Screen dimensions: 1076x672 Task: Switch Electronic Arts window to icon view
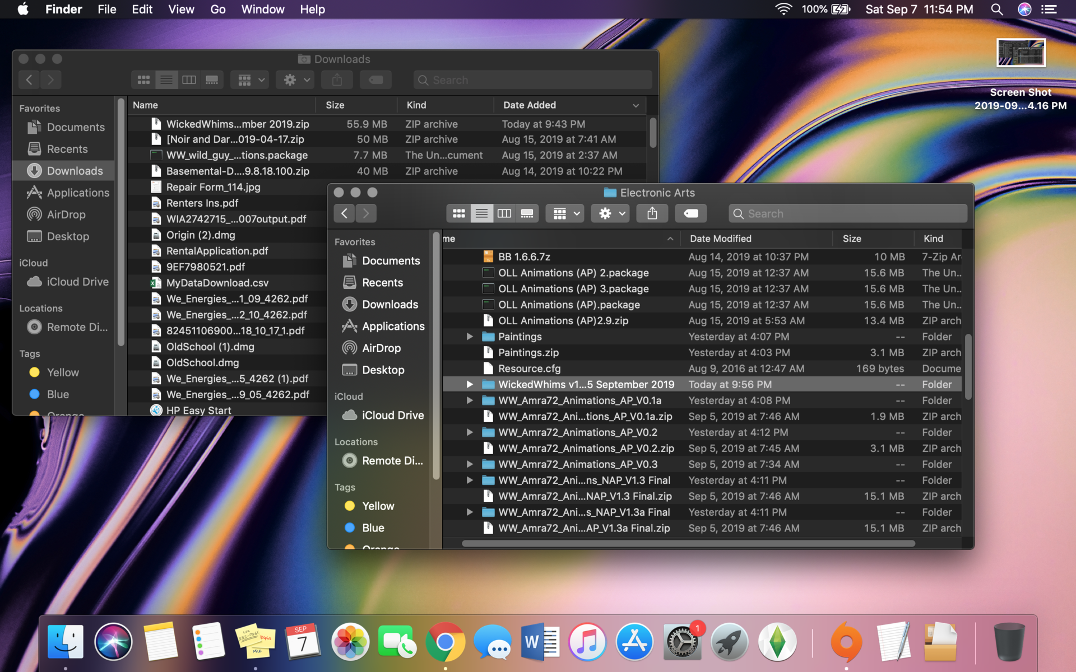pyautogui.click(x=458, y=213)
